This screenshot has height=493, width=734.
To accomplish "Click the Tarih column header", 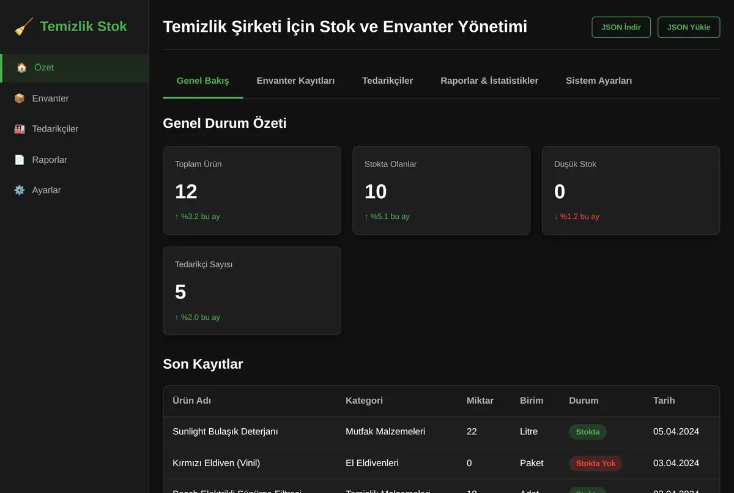I will 664,401.
